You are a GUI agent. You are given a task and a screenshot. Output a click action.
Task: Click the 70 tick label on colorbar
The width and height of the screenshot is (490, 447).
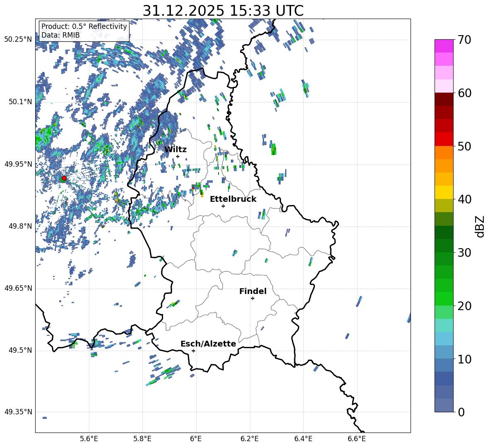pyautogui.click(x=465, y=40)
